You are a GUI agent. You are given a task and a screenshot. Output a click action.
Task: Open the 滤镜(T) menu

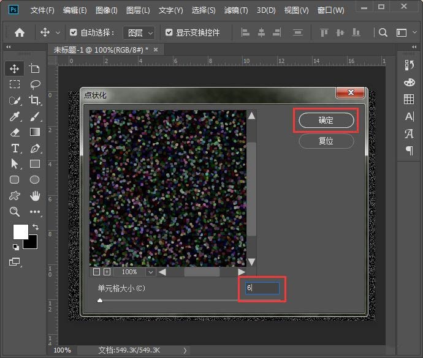(x=236, y=10)
